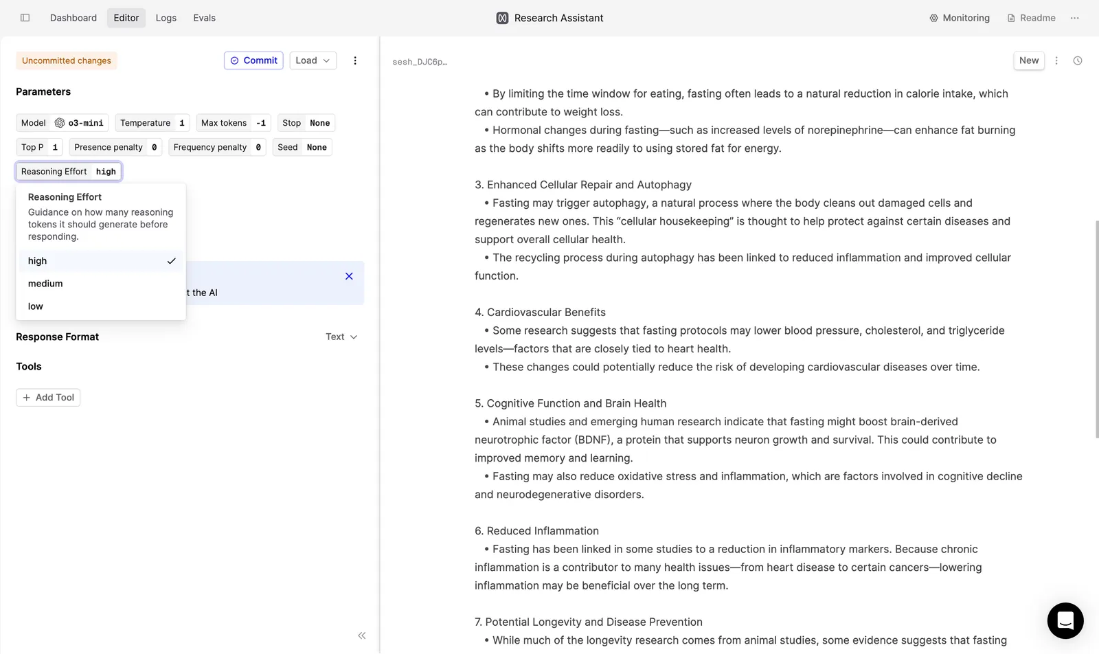Open Monitoring page
Viewport: 1099px width, 654px height.
coord(960,18)
